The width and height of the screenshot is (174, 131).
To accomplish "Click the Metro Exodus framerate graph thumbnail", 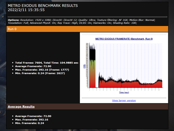I will point(124,66).
